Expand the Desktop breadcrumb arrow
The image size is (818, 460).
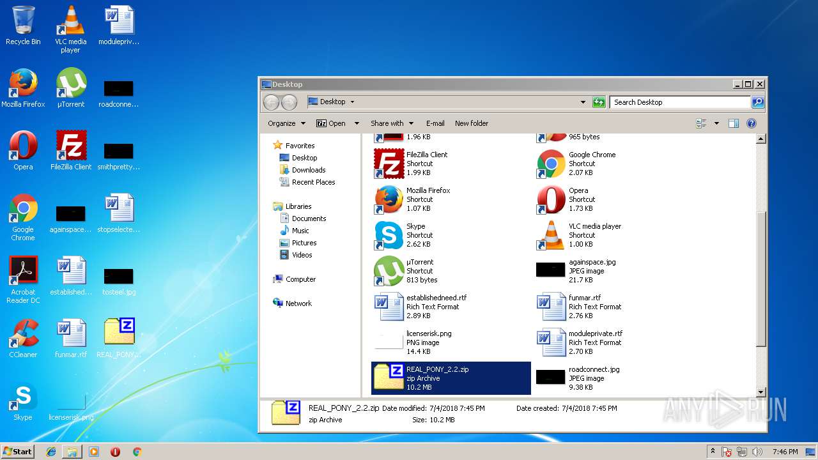352,102
